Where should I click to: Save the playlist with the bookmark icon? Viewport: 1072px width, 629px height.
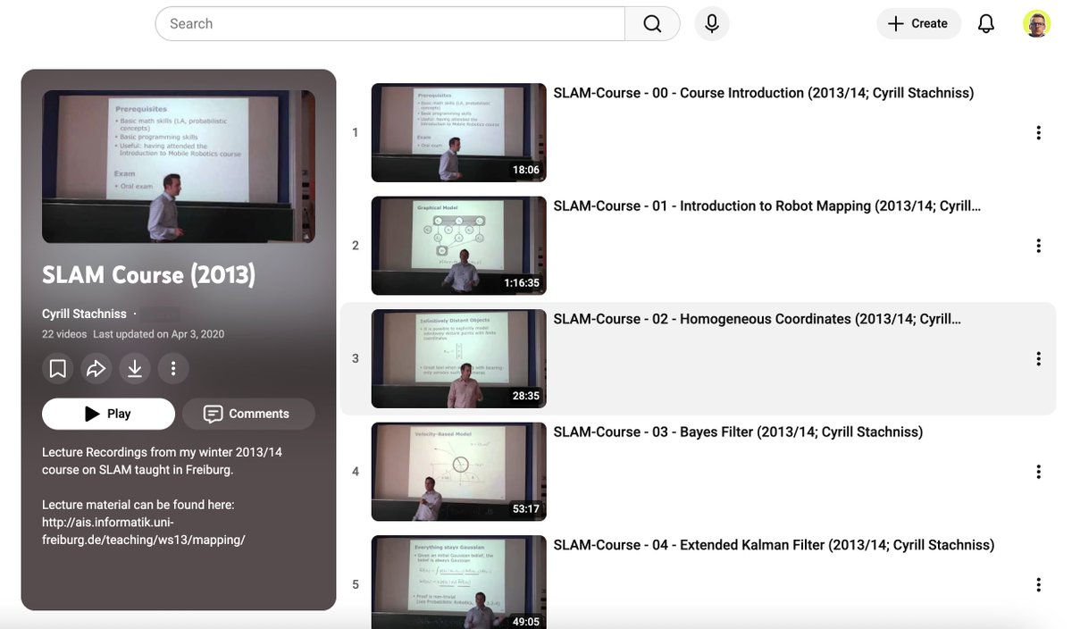tap(57, 367)
